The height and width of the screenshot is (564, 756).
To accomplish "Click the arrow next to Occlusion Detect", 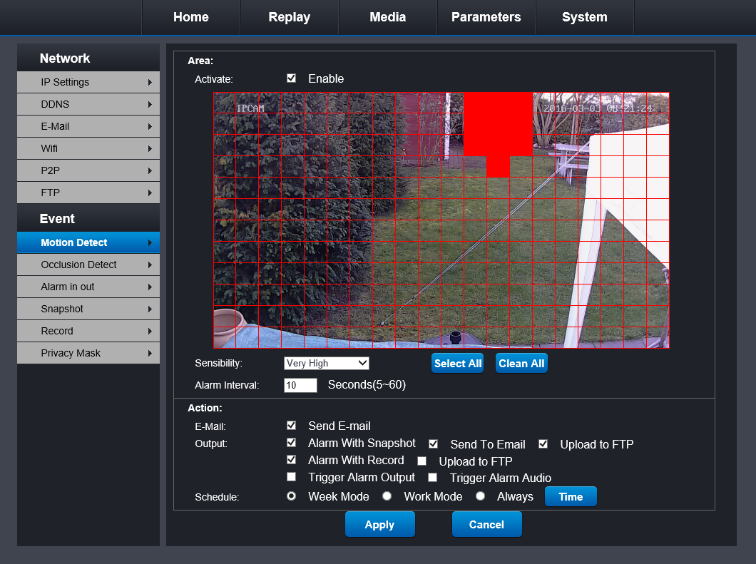I will point(150,265).
